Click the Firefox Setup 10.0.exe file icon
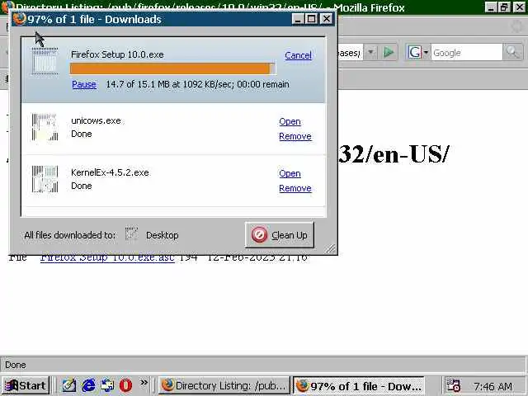The image size is (528, 396). tap(45, 61)
